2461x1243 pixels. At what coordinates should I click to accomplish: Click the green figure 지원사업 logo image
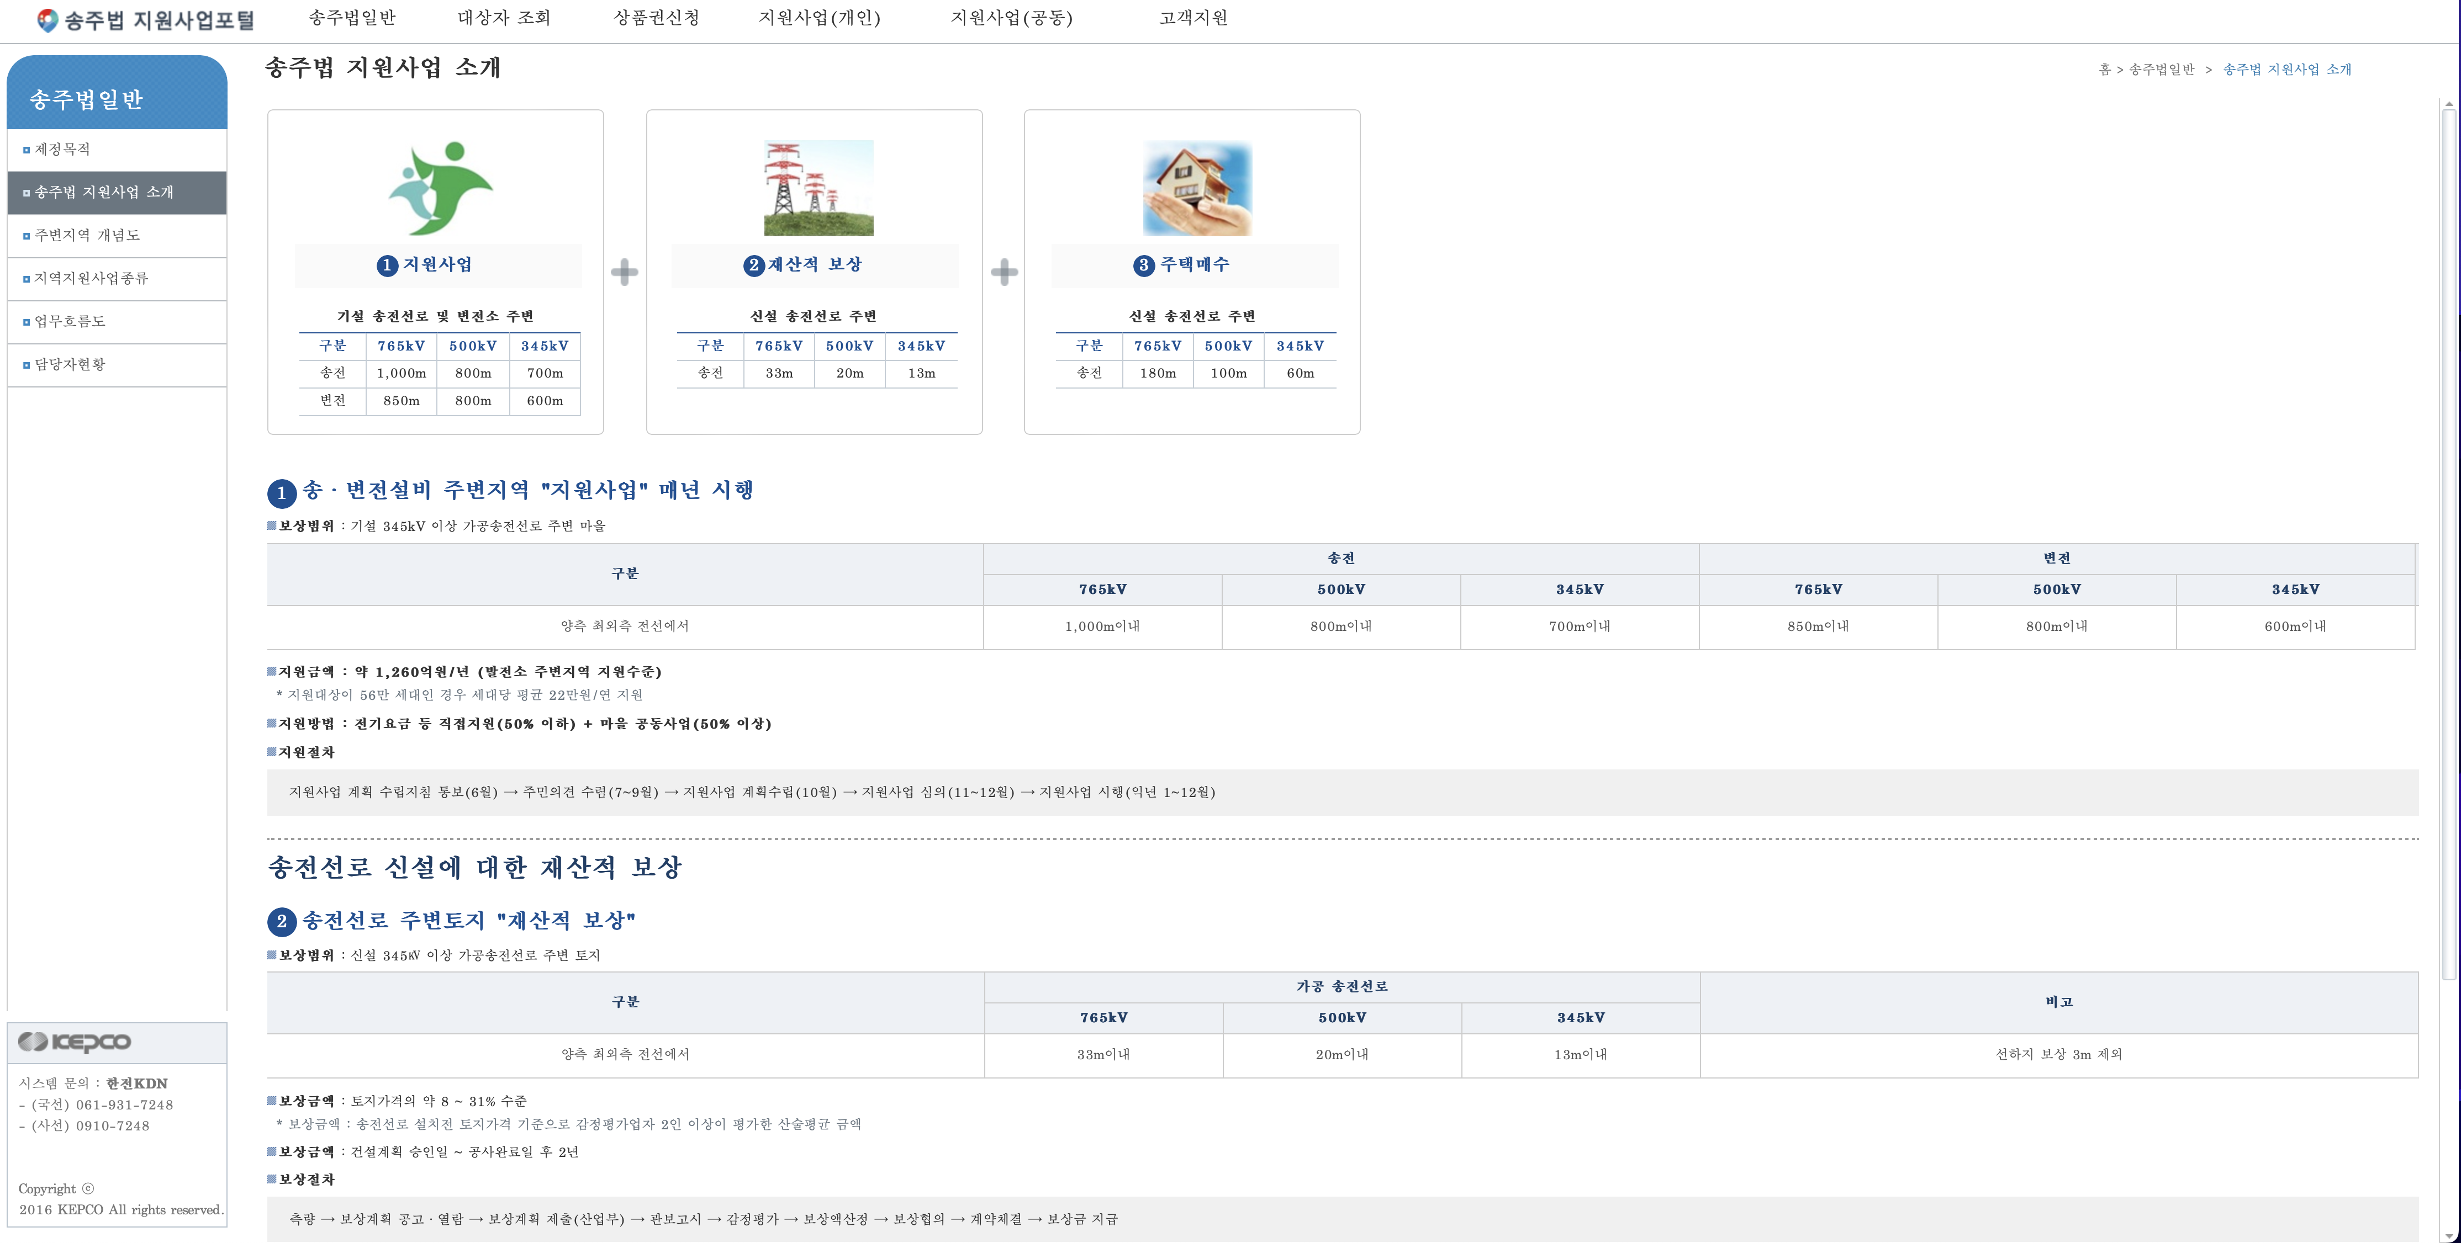pos(440,188)
